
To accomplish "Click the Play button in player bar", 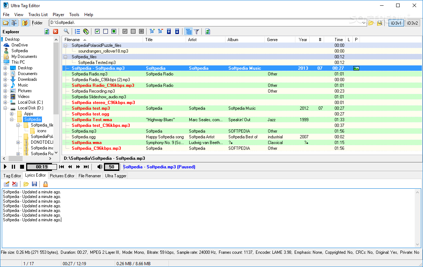I will click(x=5, y=167).
